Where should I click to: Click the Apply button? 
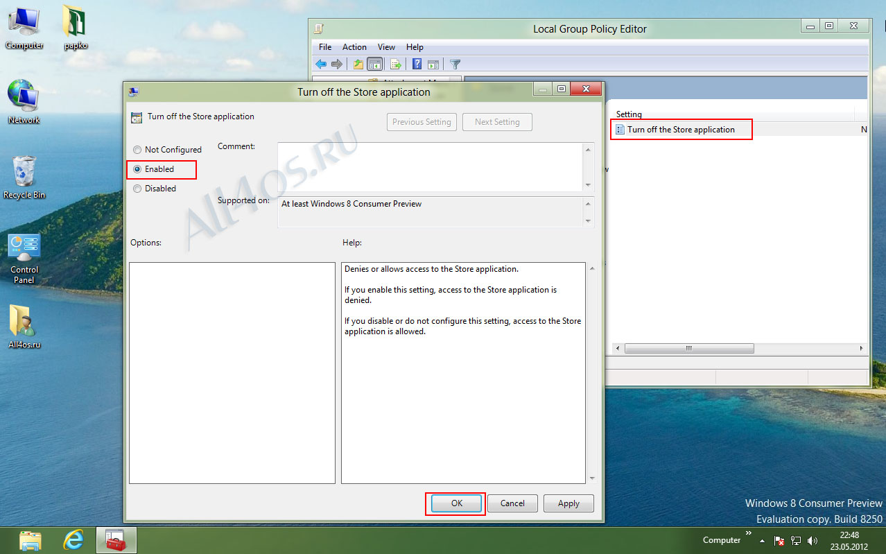point(568,503)
